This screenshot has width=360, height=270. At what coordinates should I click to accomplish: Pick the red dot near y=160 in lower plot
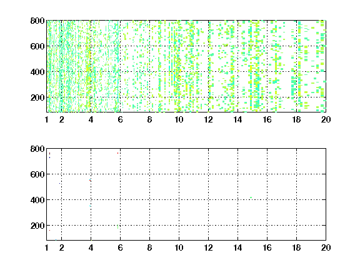pos(49,230)
